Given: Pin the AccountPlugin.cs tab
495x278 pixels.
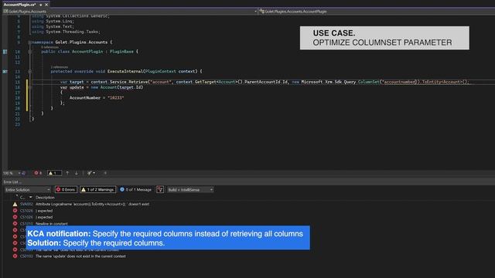Looking at the screenshot, I should pyautogui.click(x=41, y=5).
